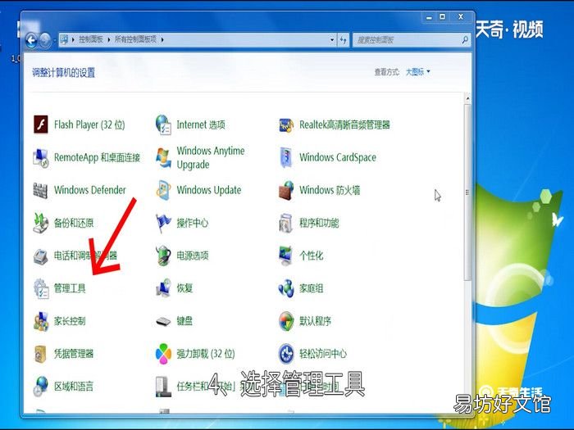The height and width of the screenshot is (430, 574).
Task: Open the 轻松访问中心 icon
Action: point(286,354)
